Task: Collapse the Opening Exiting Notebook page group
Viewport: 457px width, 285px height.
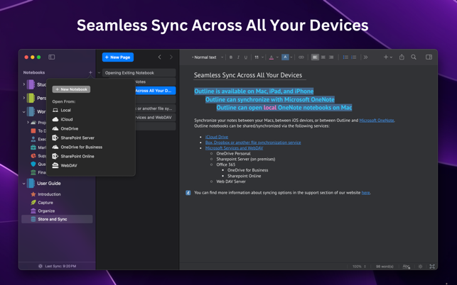Action: click(99, 73)
